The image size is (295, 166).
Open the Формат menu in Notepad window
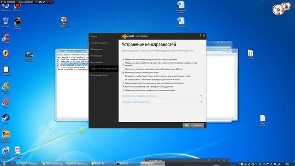pyautogui.click(x=76, y=54)
